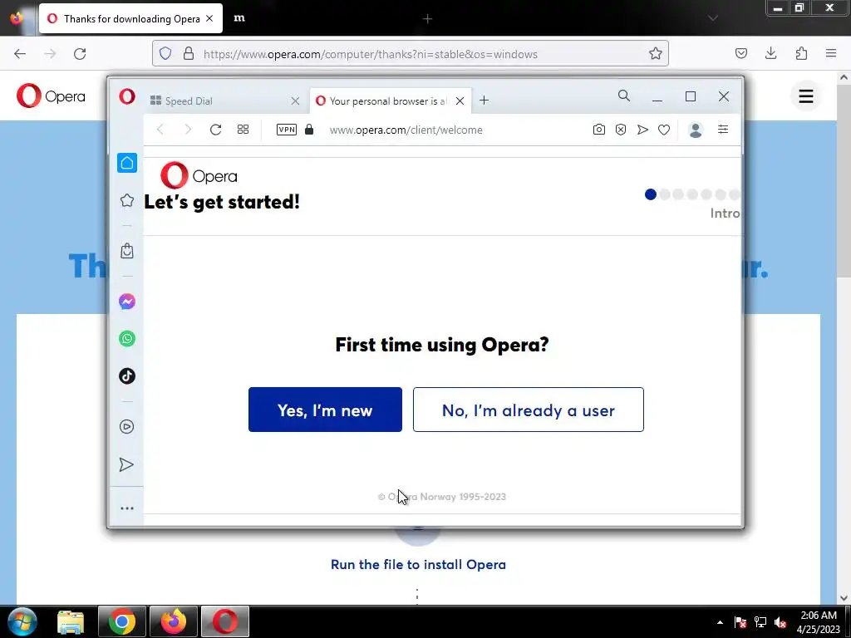The height and width of the screenshot is (638, 851).
Task: Open Windows Start button
Action: click(22, 621)
